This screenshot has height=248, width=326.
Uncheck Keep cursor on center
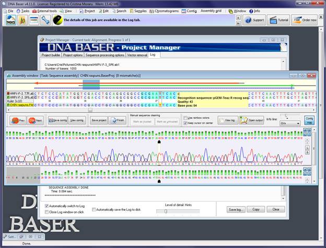(185, 123)
